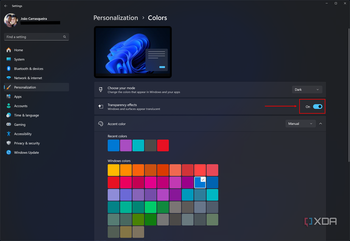The width and height of the screenshot is (350, 241).
Task: Go to System settings label
Action: [19, 60]
